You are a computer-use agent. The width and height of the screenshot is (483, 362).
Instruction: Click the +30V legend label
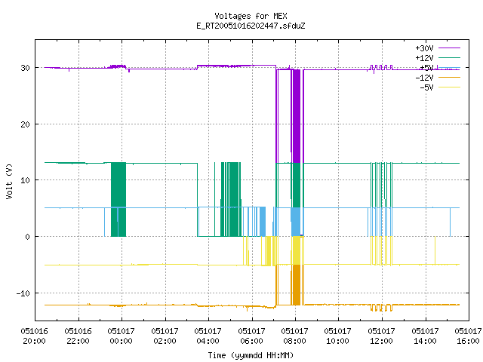[x=424, y=48]
